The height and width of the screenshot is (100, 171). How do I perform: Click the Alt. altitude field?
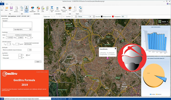[x=29, y=38]
